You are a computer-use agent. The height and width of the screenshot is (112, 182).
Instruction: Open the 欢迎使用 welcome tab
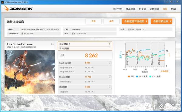tap(118, 9)
